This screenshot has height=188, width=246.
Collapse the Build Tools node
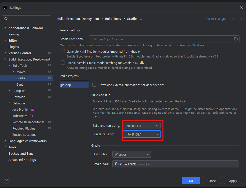[9, 65]
